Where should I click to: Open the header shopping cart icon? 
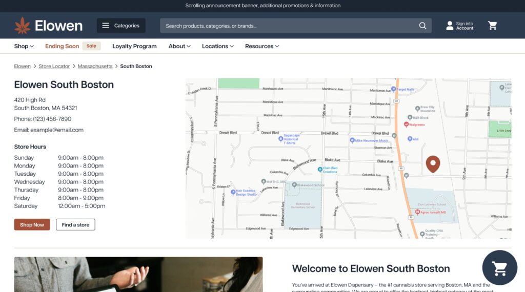tap(492, 26)
